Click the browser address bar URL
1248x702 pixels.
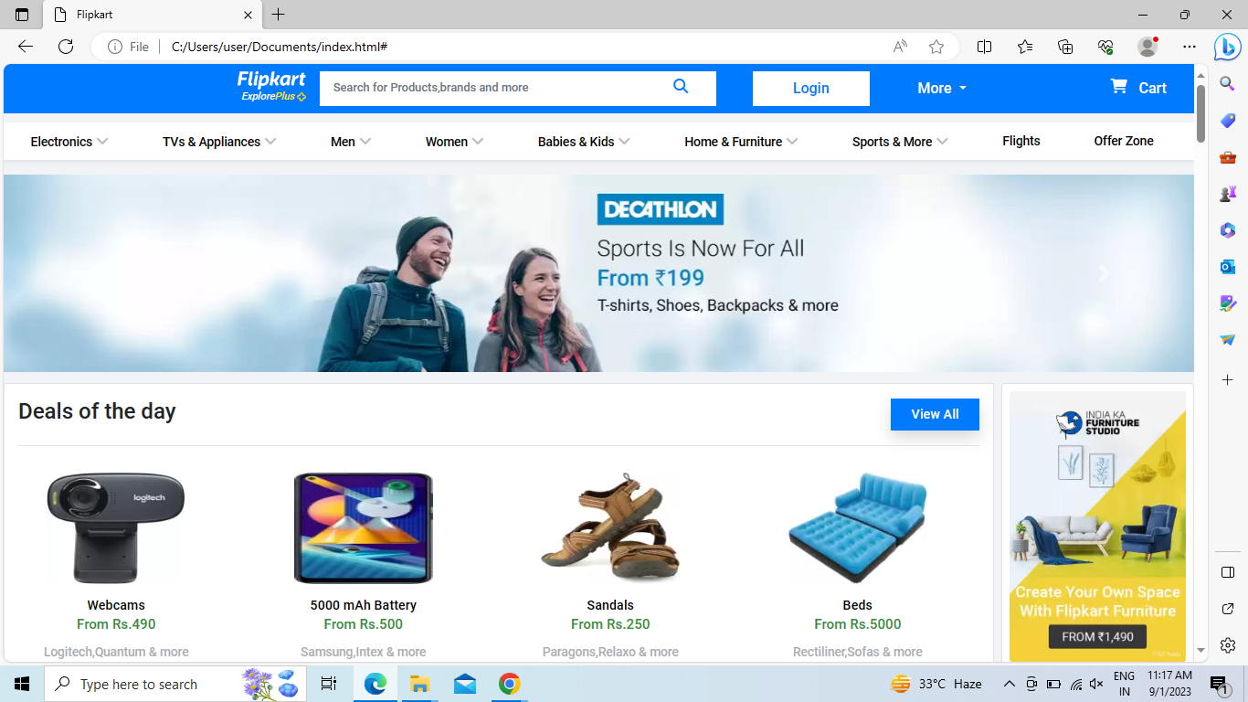coord(280,47)
